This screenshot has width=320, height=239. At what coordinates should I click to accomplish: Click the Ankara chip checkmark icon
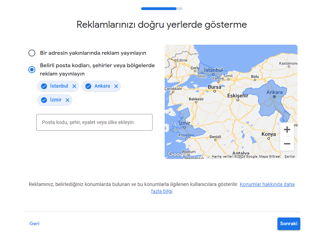[x=88, y=86]
